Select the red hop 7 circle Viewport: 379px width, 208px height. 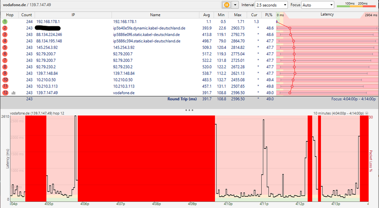pos(5,60)
